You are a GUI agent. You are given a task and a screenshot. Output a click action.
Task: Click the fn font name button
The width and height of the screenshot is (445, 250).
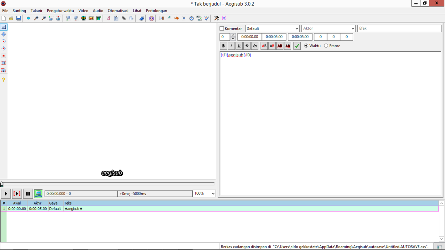coord(255,46)
